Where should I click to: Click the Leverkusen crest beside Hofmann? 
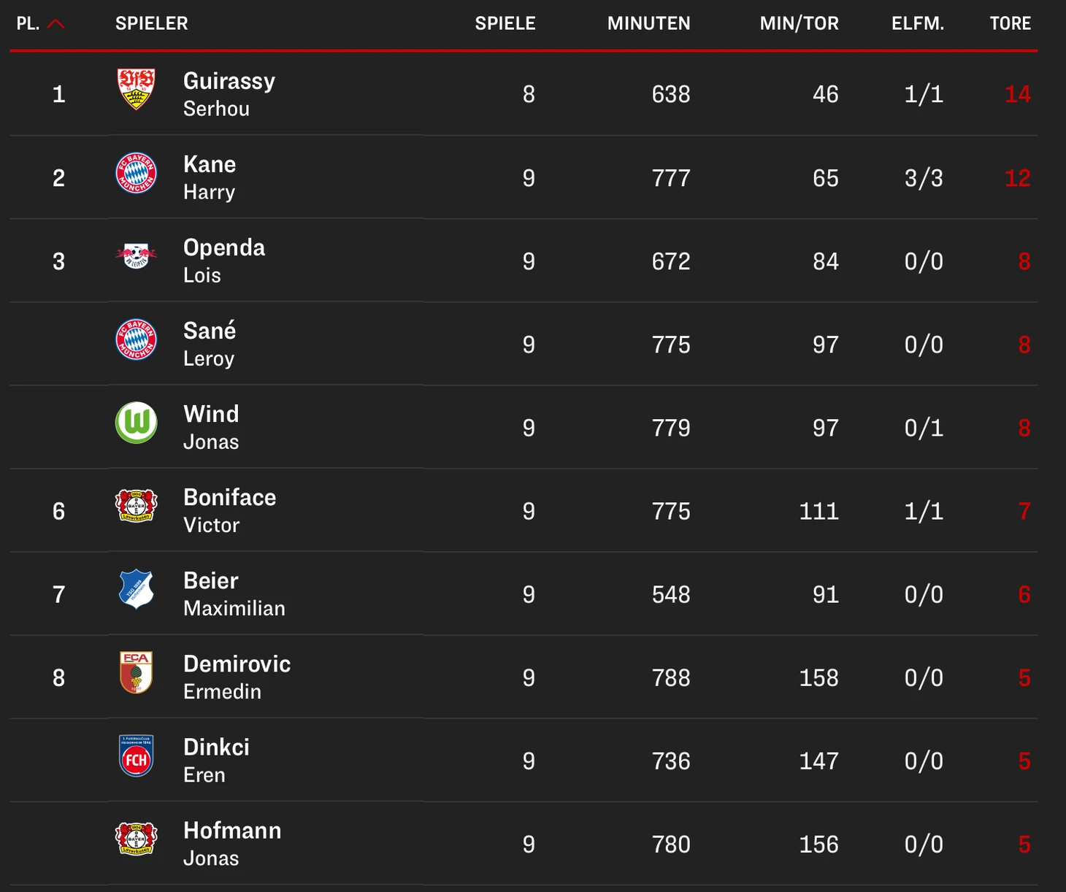[137, 839]
